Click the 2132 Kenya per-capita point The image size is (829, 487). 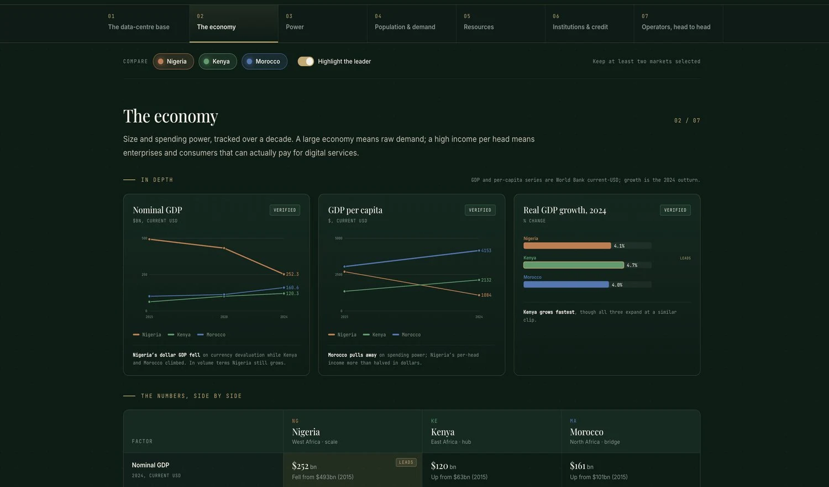click(x=479, y=280)
